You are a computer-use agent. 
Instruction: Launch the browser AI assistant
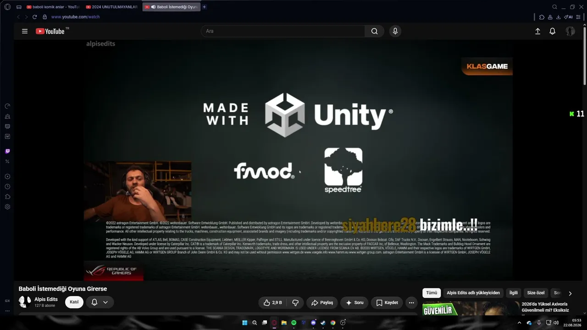tap(568, 17)
